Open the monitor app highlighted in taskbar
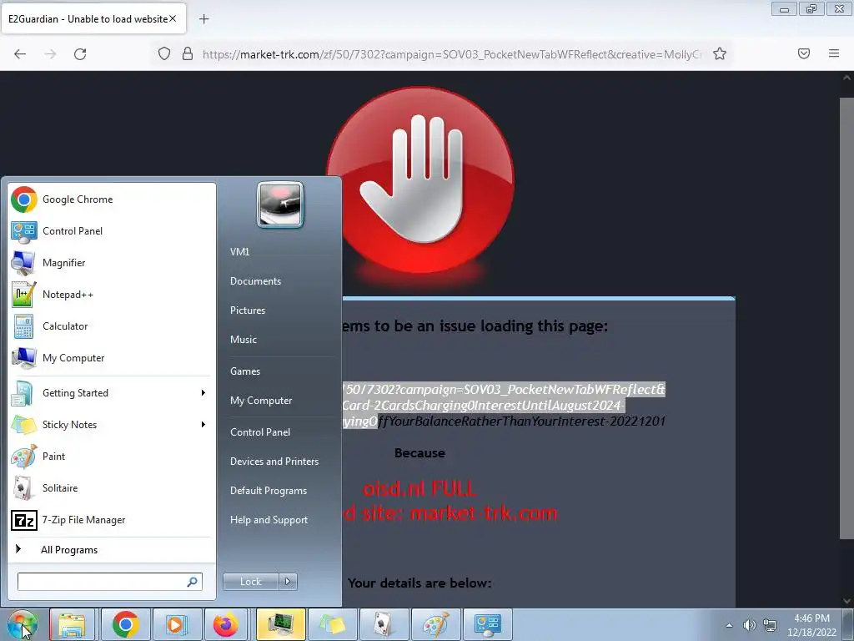 pos(280,624)
